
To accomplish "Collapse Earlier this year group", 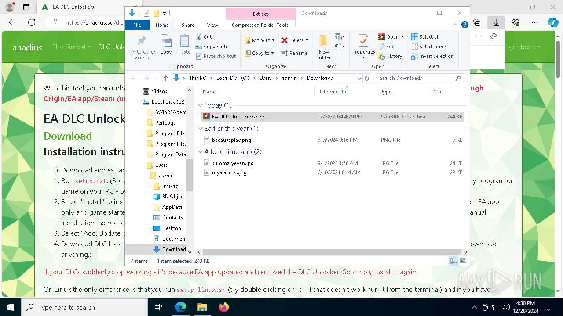I will (200, 129).
